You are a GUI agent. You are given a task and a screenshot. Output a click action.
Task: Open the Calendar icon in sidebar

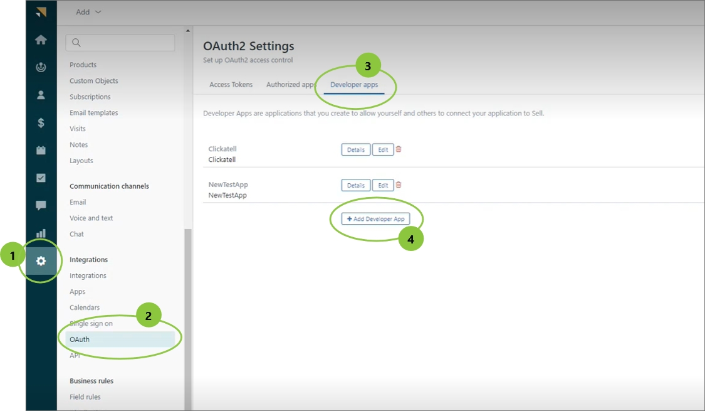pos(41,151)
